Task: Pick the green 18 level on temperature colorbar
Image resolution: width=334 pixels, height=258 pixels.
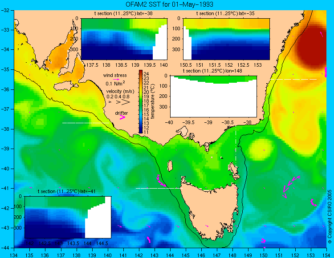Action: (x=141, y=101)
